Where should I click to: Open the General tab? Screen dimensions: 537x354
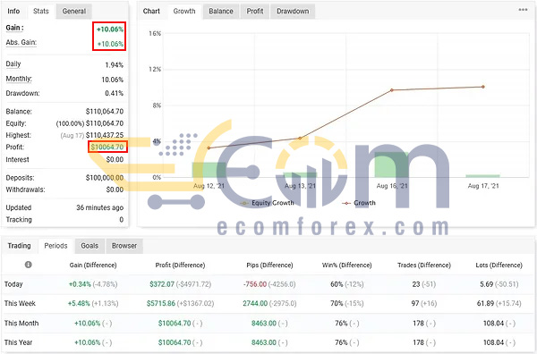click(74, 12)
